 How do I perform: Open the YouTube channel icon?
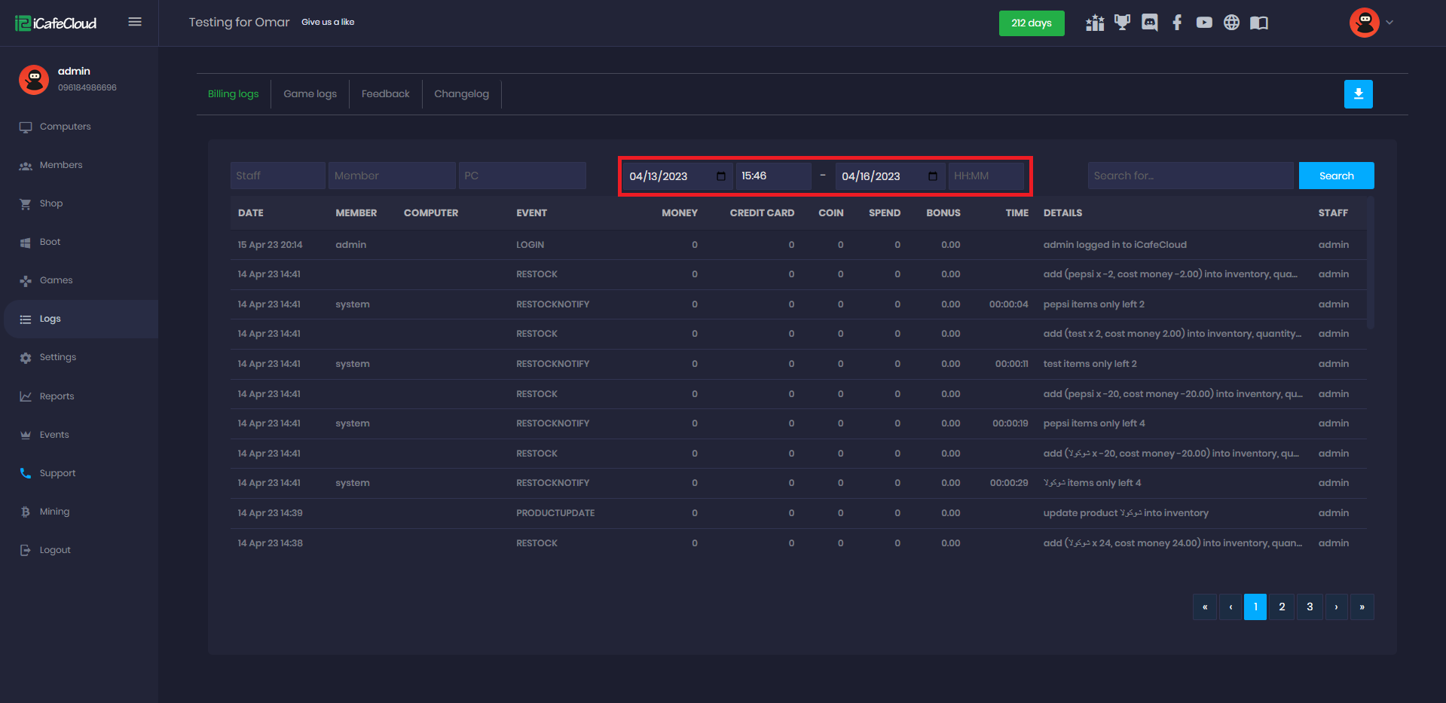pyautogui.click(x=1204, y=23)
